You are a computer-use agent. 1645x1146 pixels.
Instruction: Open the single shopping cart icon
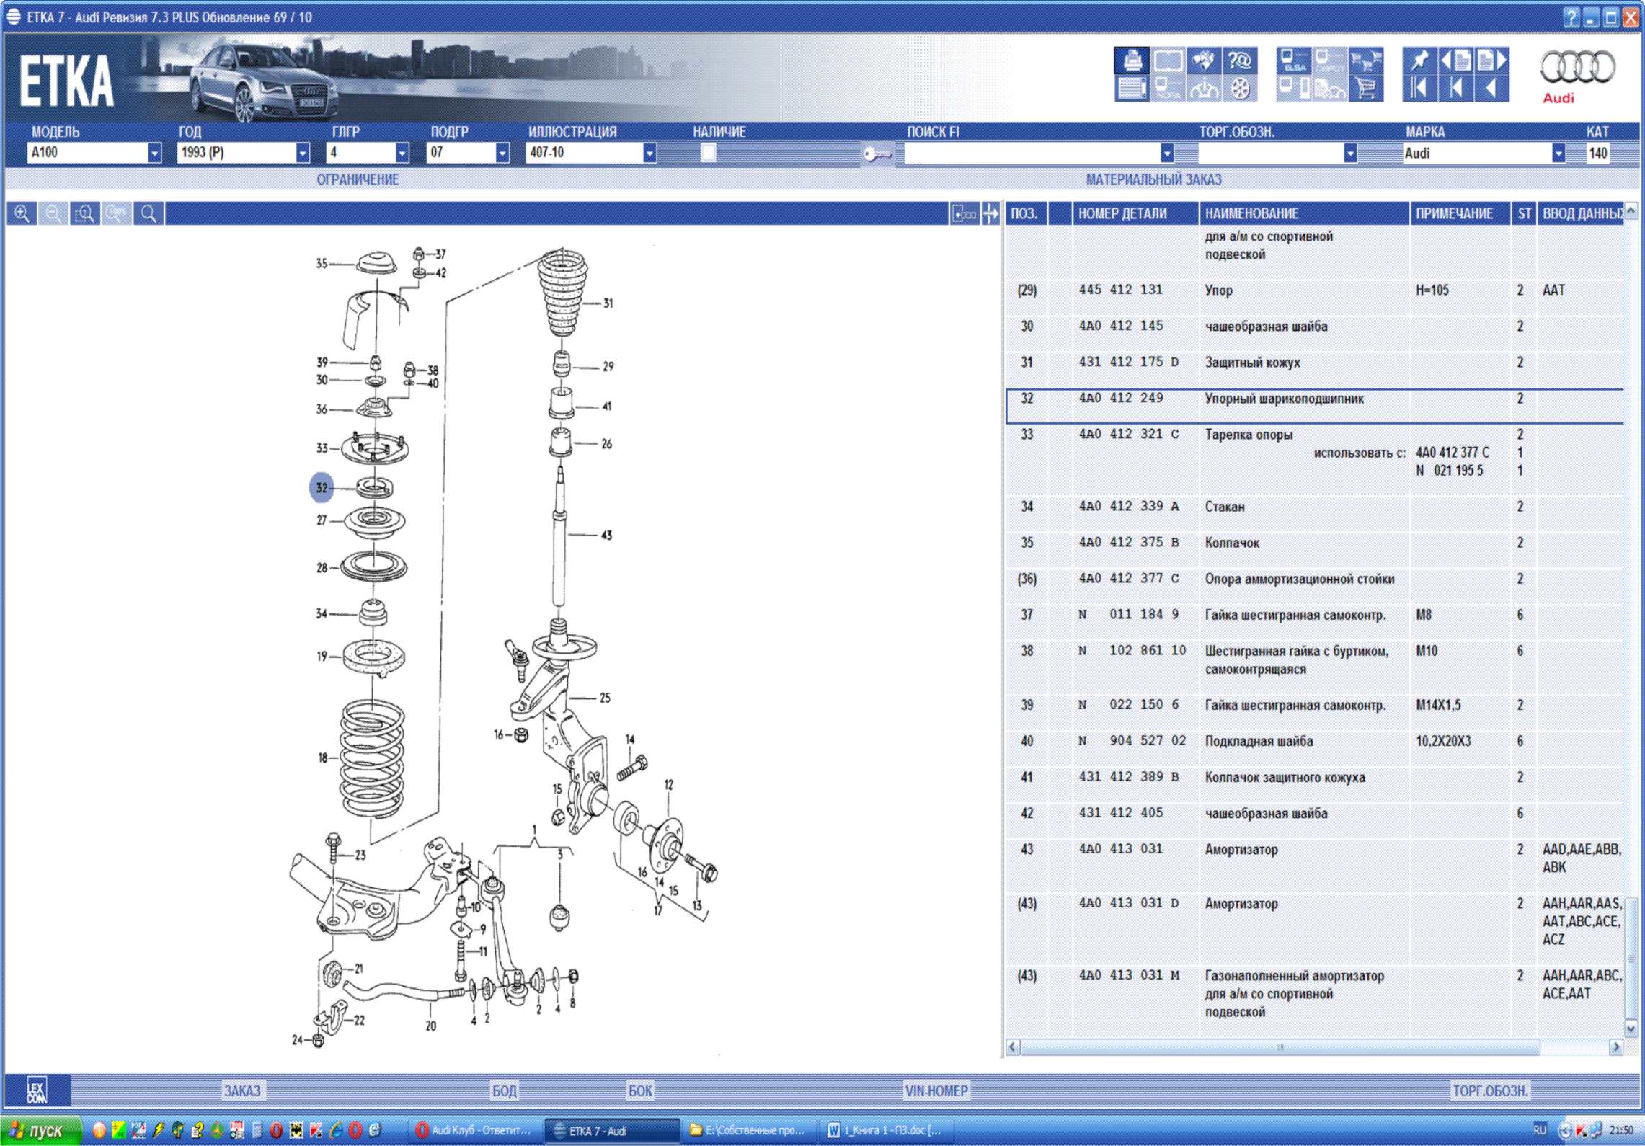point(1365,89)
